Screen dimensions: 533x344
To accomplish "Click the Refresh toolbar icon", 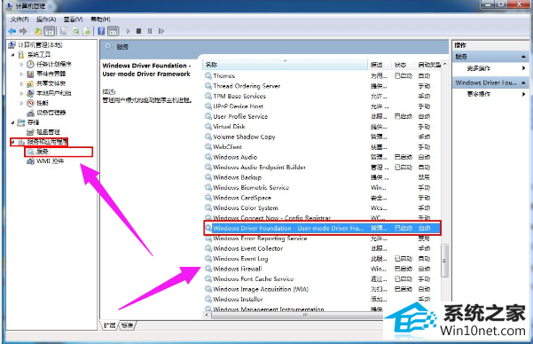I will click(x=75, y=31).
